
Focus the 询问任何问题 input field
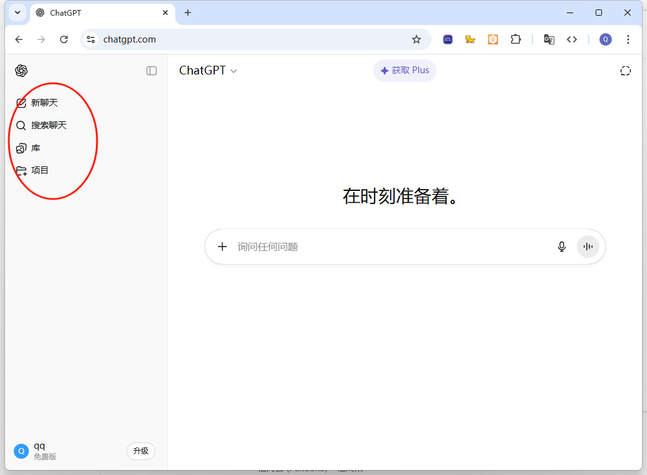point(392,247)
